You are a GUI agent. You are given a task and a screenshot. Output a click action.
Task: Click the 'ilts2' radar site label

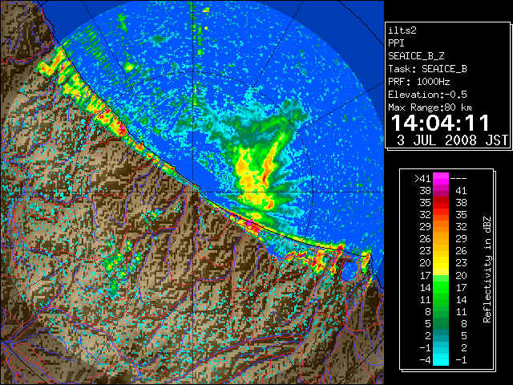[402, 30]
